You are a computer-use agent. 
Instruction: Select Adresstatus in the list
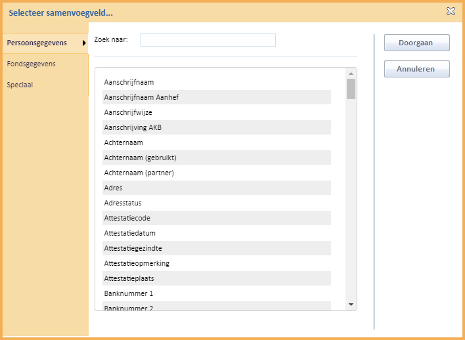(x=217, y=203)
